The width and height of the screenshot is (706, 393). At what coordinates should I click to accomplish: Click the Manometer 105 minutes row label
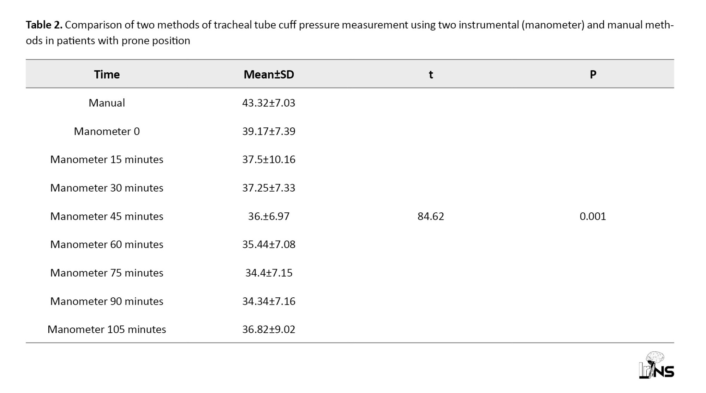[107, 329]
